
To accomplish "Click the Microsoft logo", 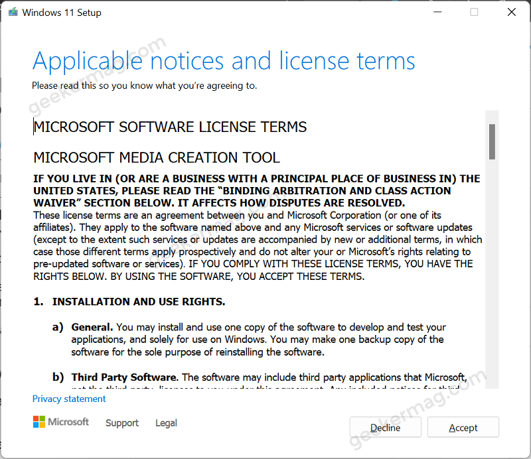I will (x=61, y=422).
